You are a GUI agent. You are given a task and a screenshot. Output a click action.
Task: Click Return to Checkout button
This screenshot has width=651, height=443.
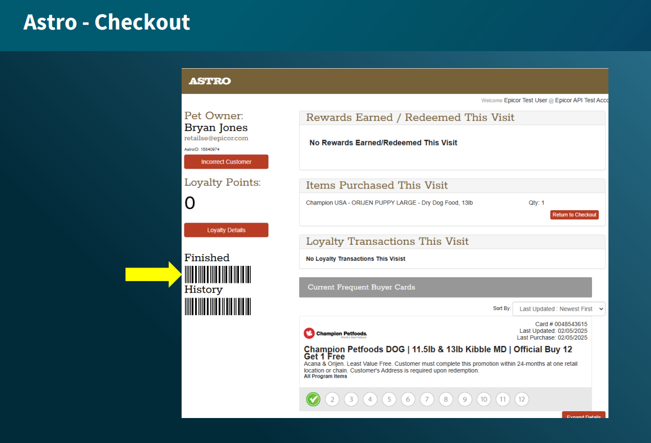[574, 215]
